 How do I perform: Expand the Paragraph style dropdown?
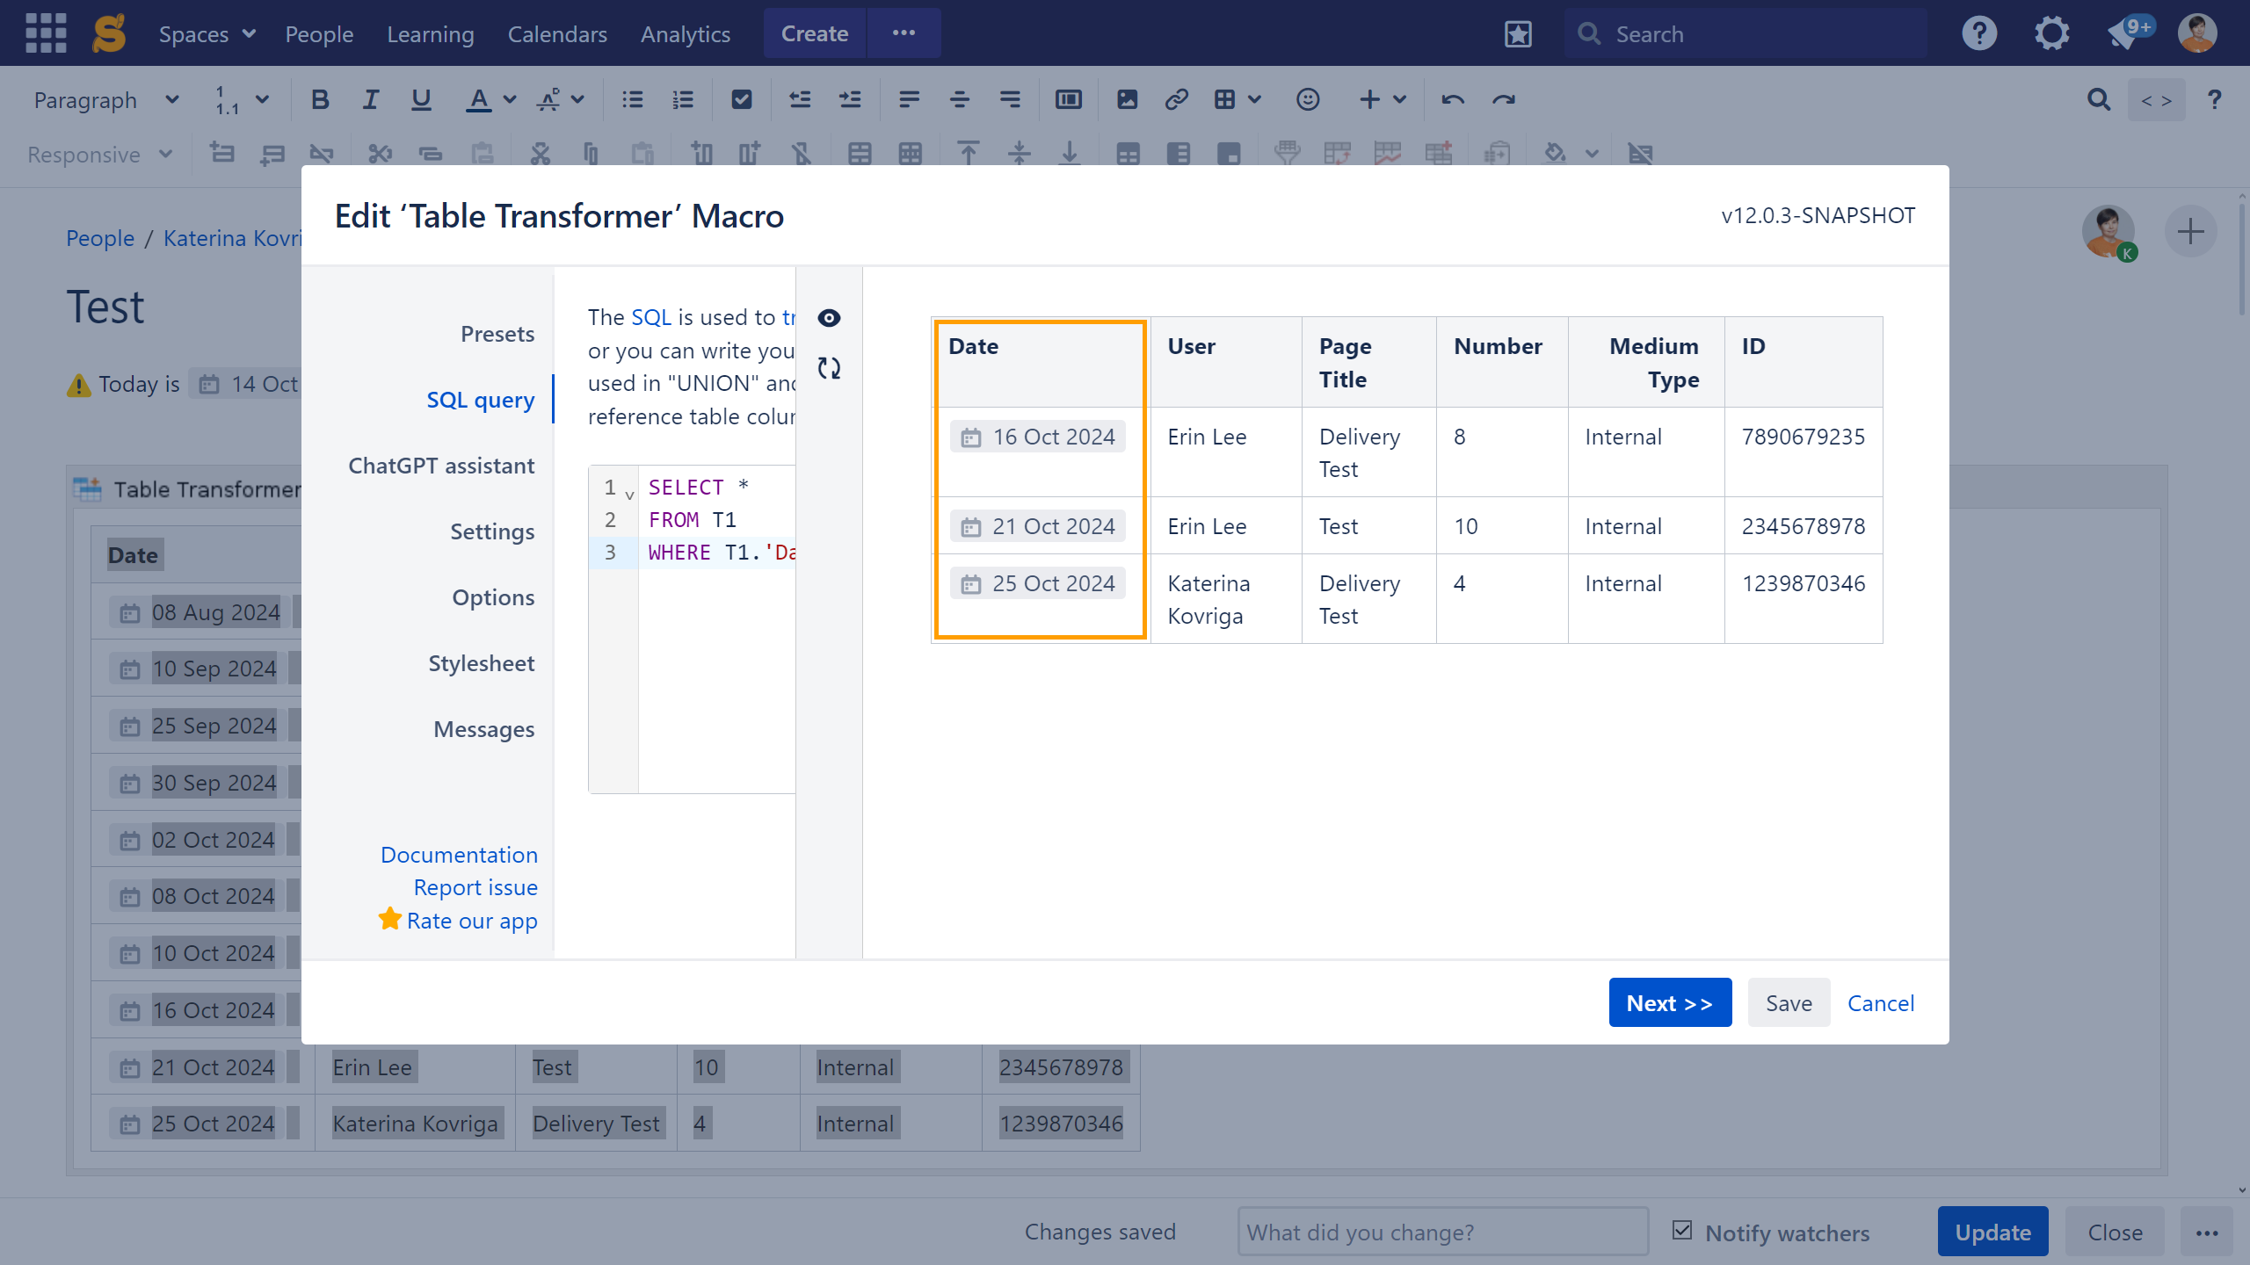click(105, 100)
